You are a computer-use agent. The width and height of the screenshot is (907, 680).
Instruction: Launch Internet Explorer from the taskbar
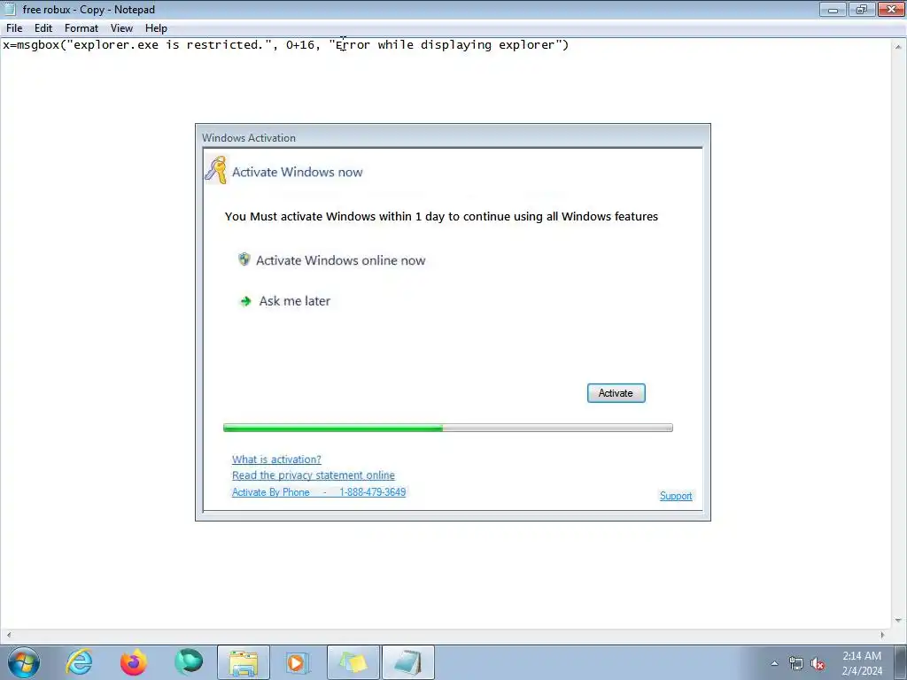pyautogui.click(x=79, y=662)
